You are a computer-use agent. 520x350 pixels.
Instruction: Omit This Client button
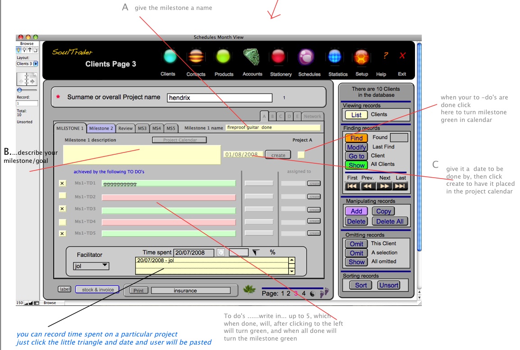[356, 244]
